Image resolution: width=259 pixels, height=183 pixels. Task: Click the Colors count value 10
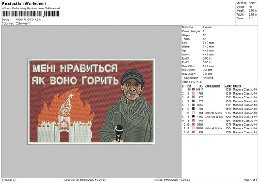[250, 7]
